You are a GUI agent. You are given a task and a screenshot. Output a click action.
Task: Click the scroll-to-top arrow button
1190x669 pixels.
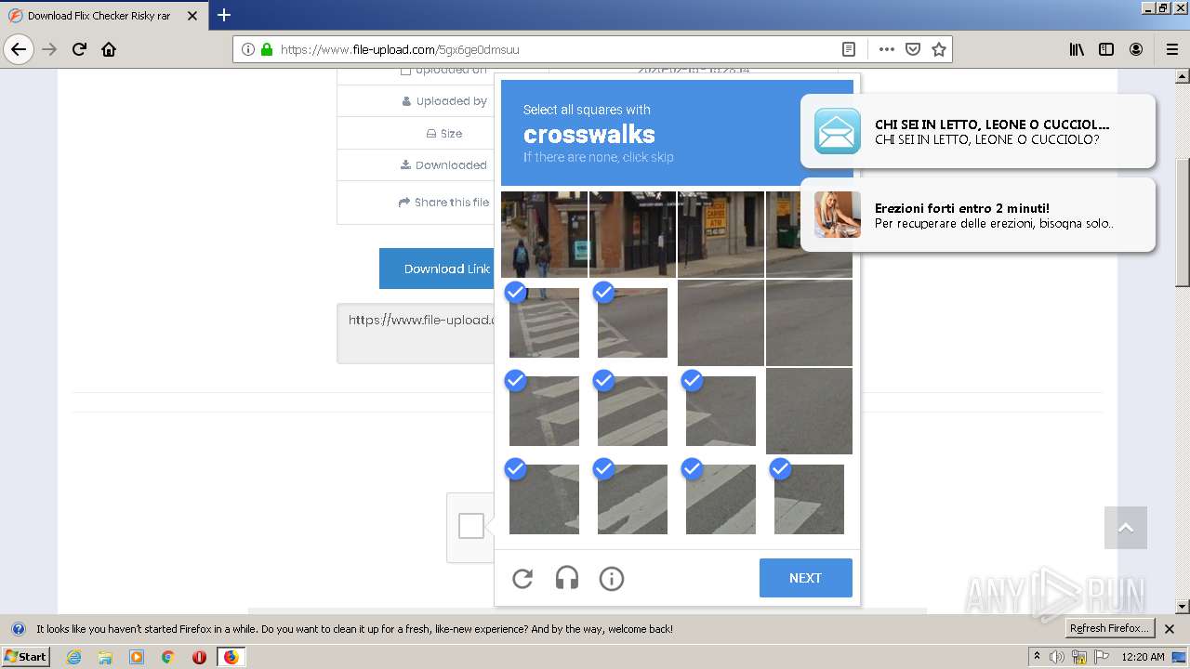point(1126,528)
